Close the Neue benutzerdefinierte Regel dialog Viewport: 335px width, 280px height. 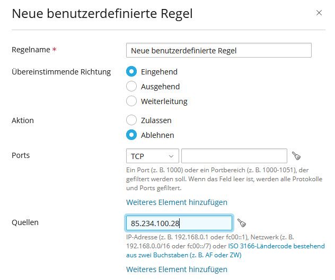point(319,13)
